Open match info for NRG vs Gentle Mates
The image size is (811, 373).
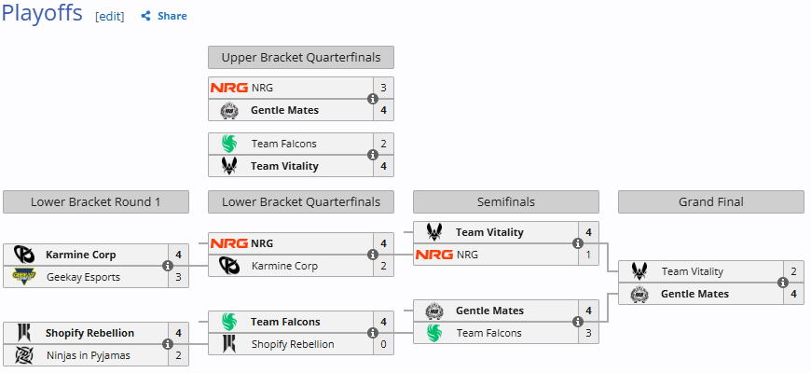pos(373,99)
